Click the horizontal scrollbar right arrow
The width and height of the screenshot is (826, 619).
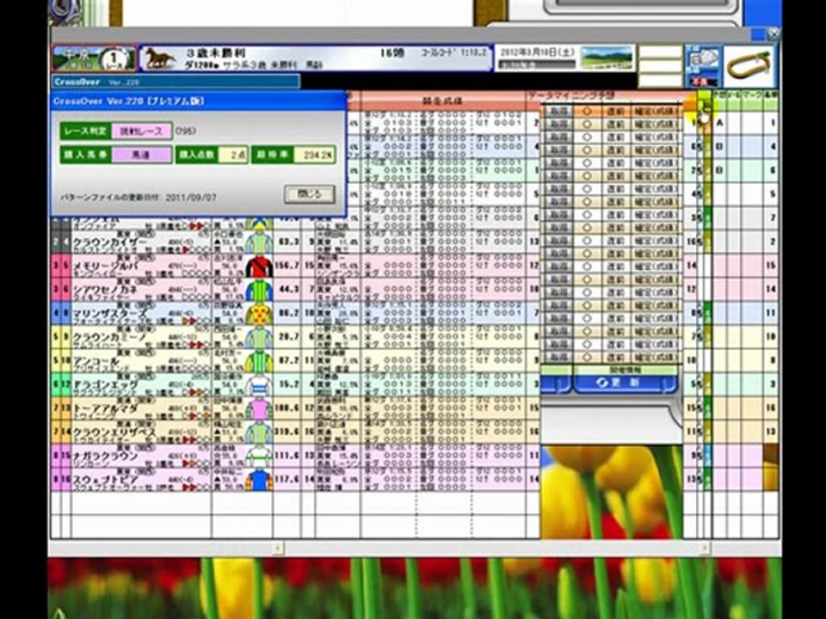[x=703, y=549]
